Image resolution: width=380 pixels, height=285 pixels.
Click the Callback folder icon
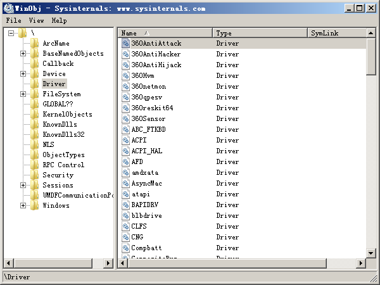coord(34,63)
